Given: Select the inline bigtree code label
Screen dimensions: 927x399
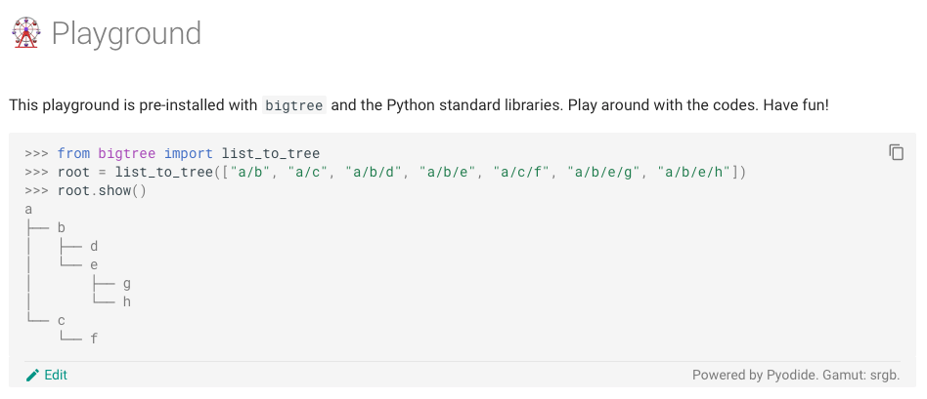Looking at the screenshot, I should click(x=294, y=106).
